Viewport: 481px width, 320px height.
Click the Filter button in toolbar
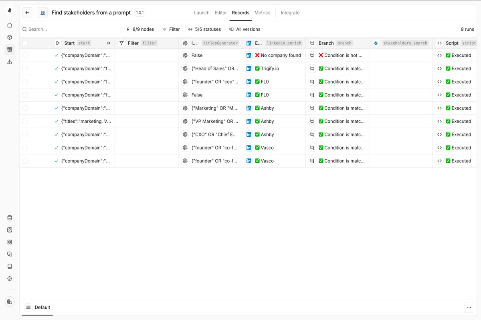(171, 29)
